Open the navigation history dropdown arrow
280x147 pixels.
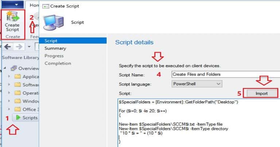[x=29, y=47]
